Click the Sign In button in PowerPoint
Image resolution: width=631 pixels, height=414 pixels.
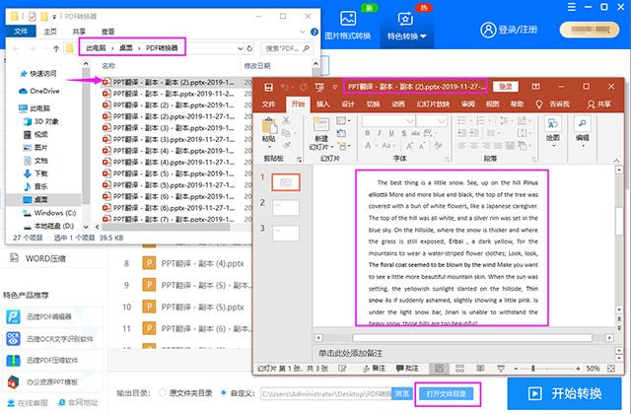(x=506, y=87)
